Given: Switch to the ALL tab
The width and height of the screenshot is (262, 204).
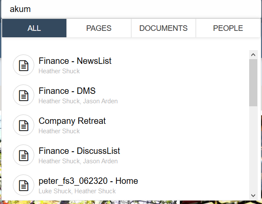Looking at the screenshot, I should pos(34,28).
